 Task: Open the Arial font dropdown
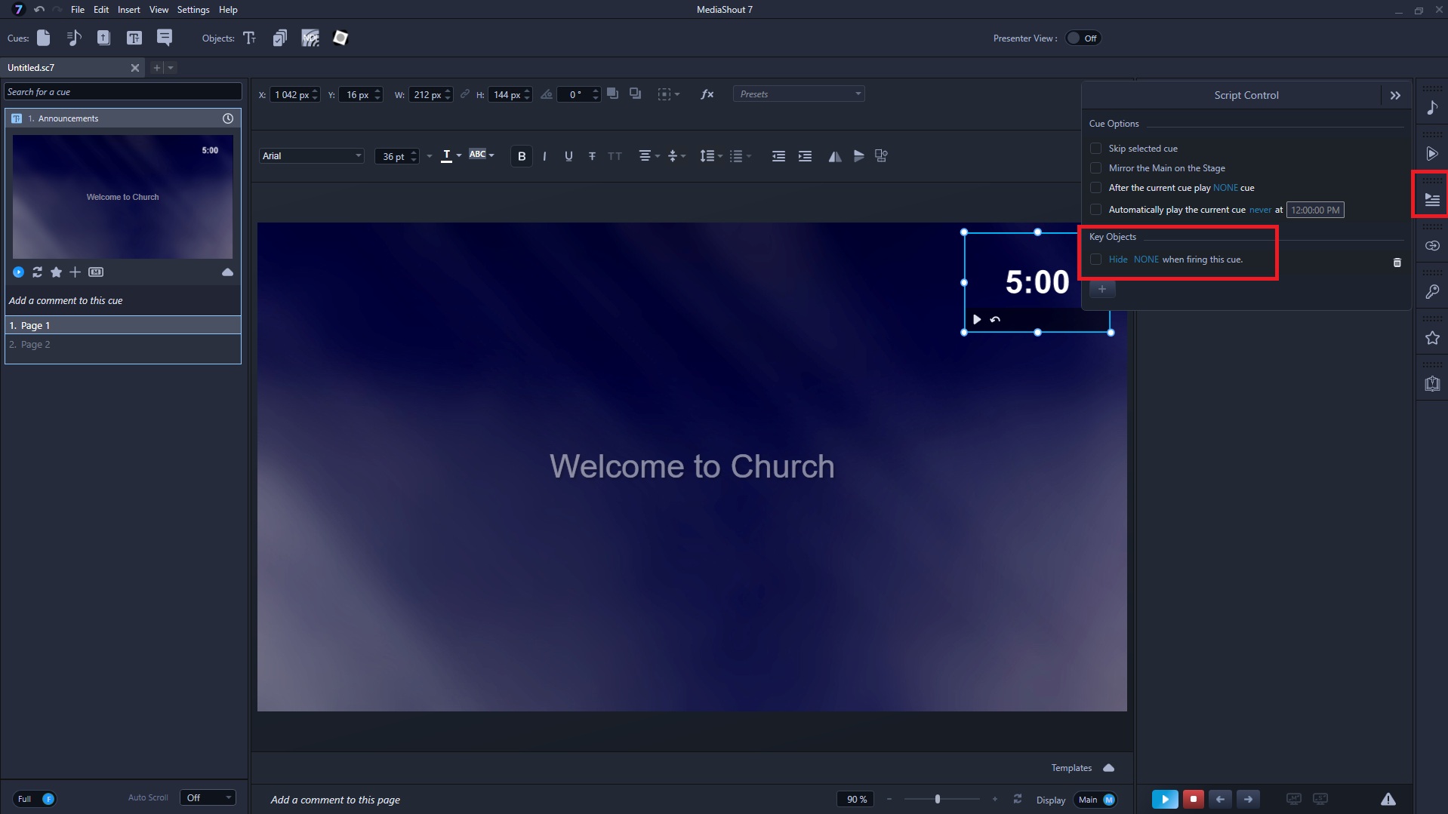[311, 156]
